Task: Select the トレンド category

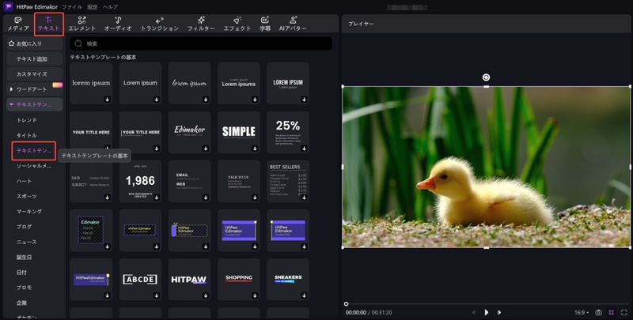Action: [27, 120]
